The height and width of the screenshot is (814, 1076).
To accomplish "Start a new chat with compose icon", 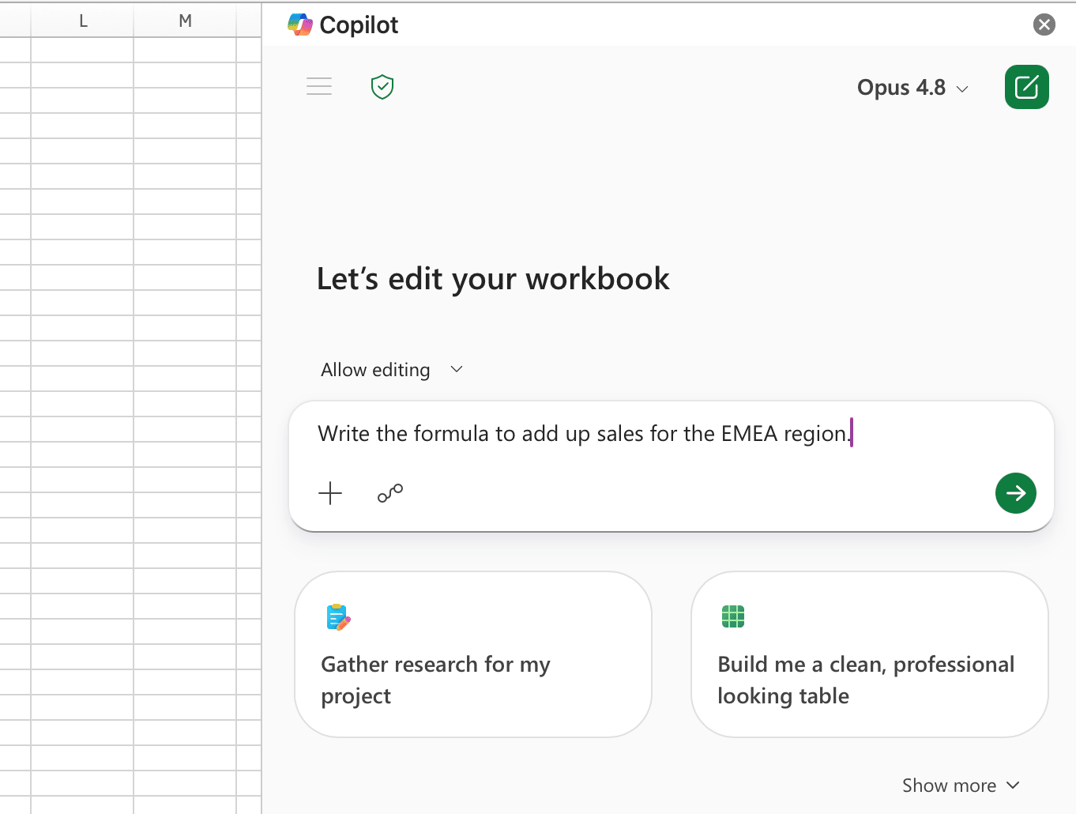I will [1026, 87].
